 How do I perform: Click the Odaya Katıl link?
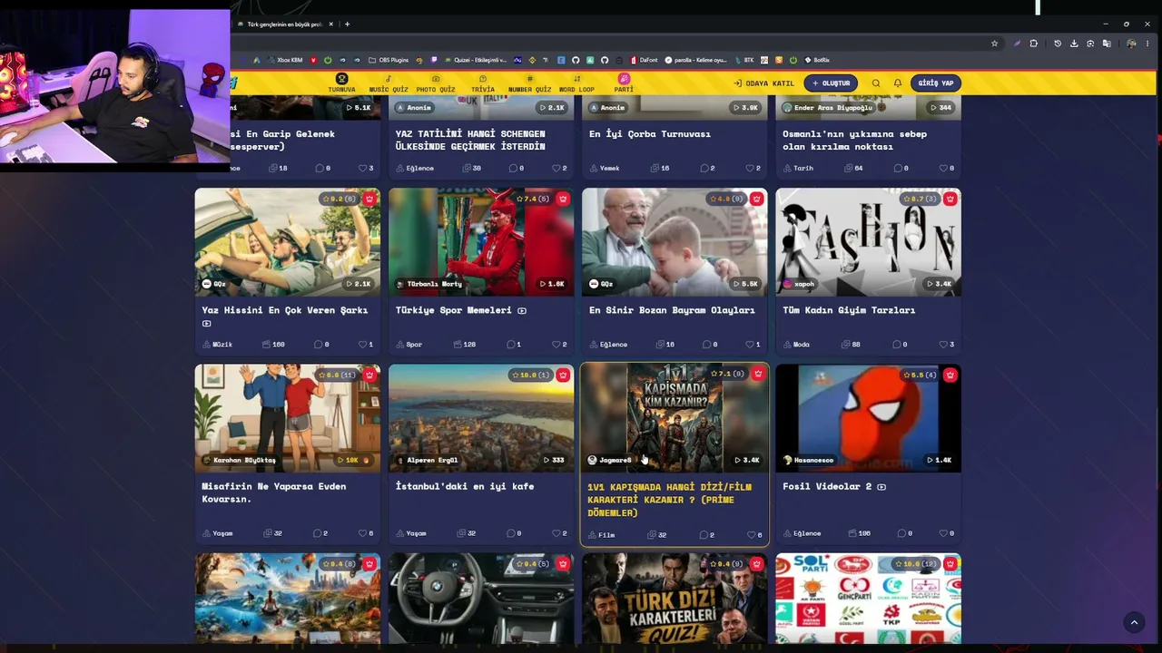[763, 83]
